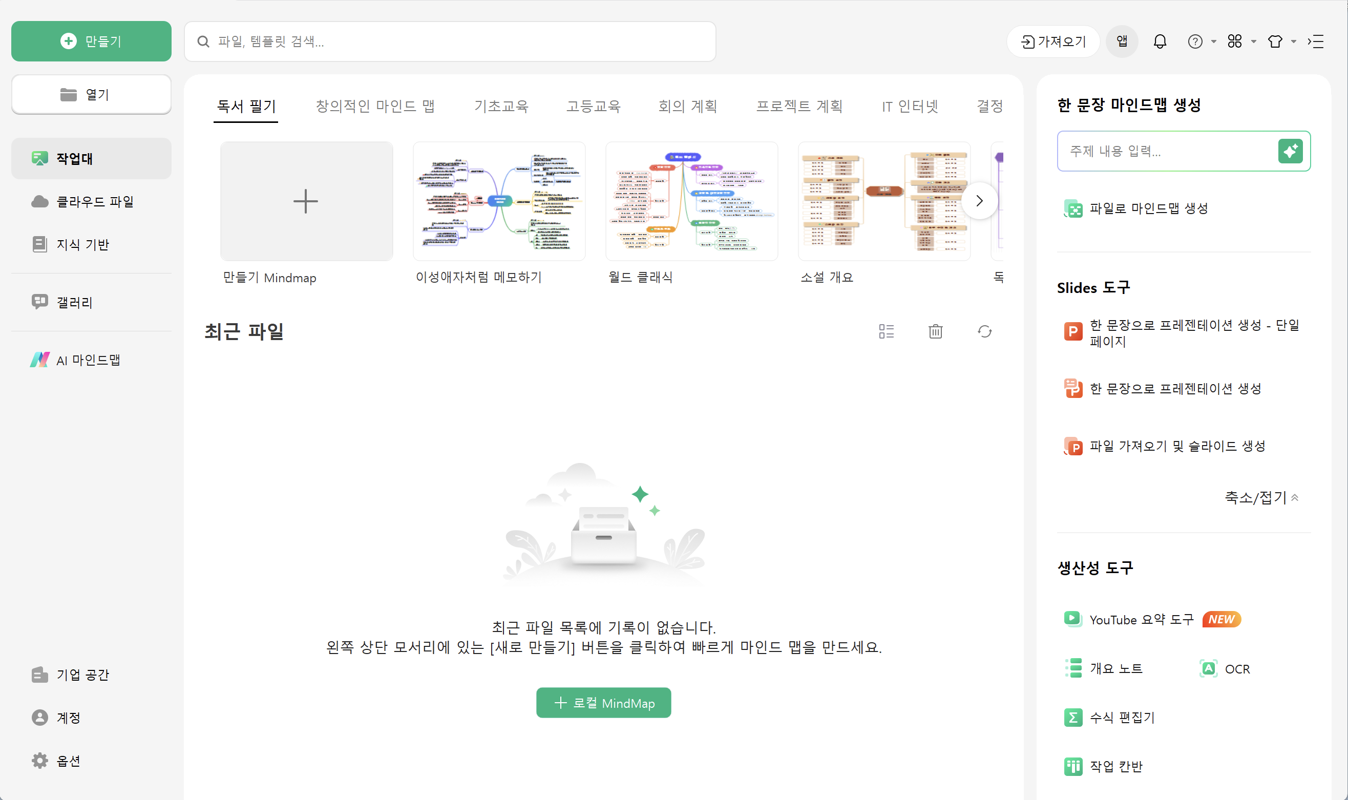The image size is (1348, 800).
Task: Click the notification bell icon
Action: (1160, 41)
